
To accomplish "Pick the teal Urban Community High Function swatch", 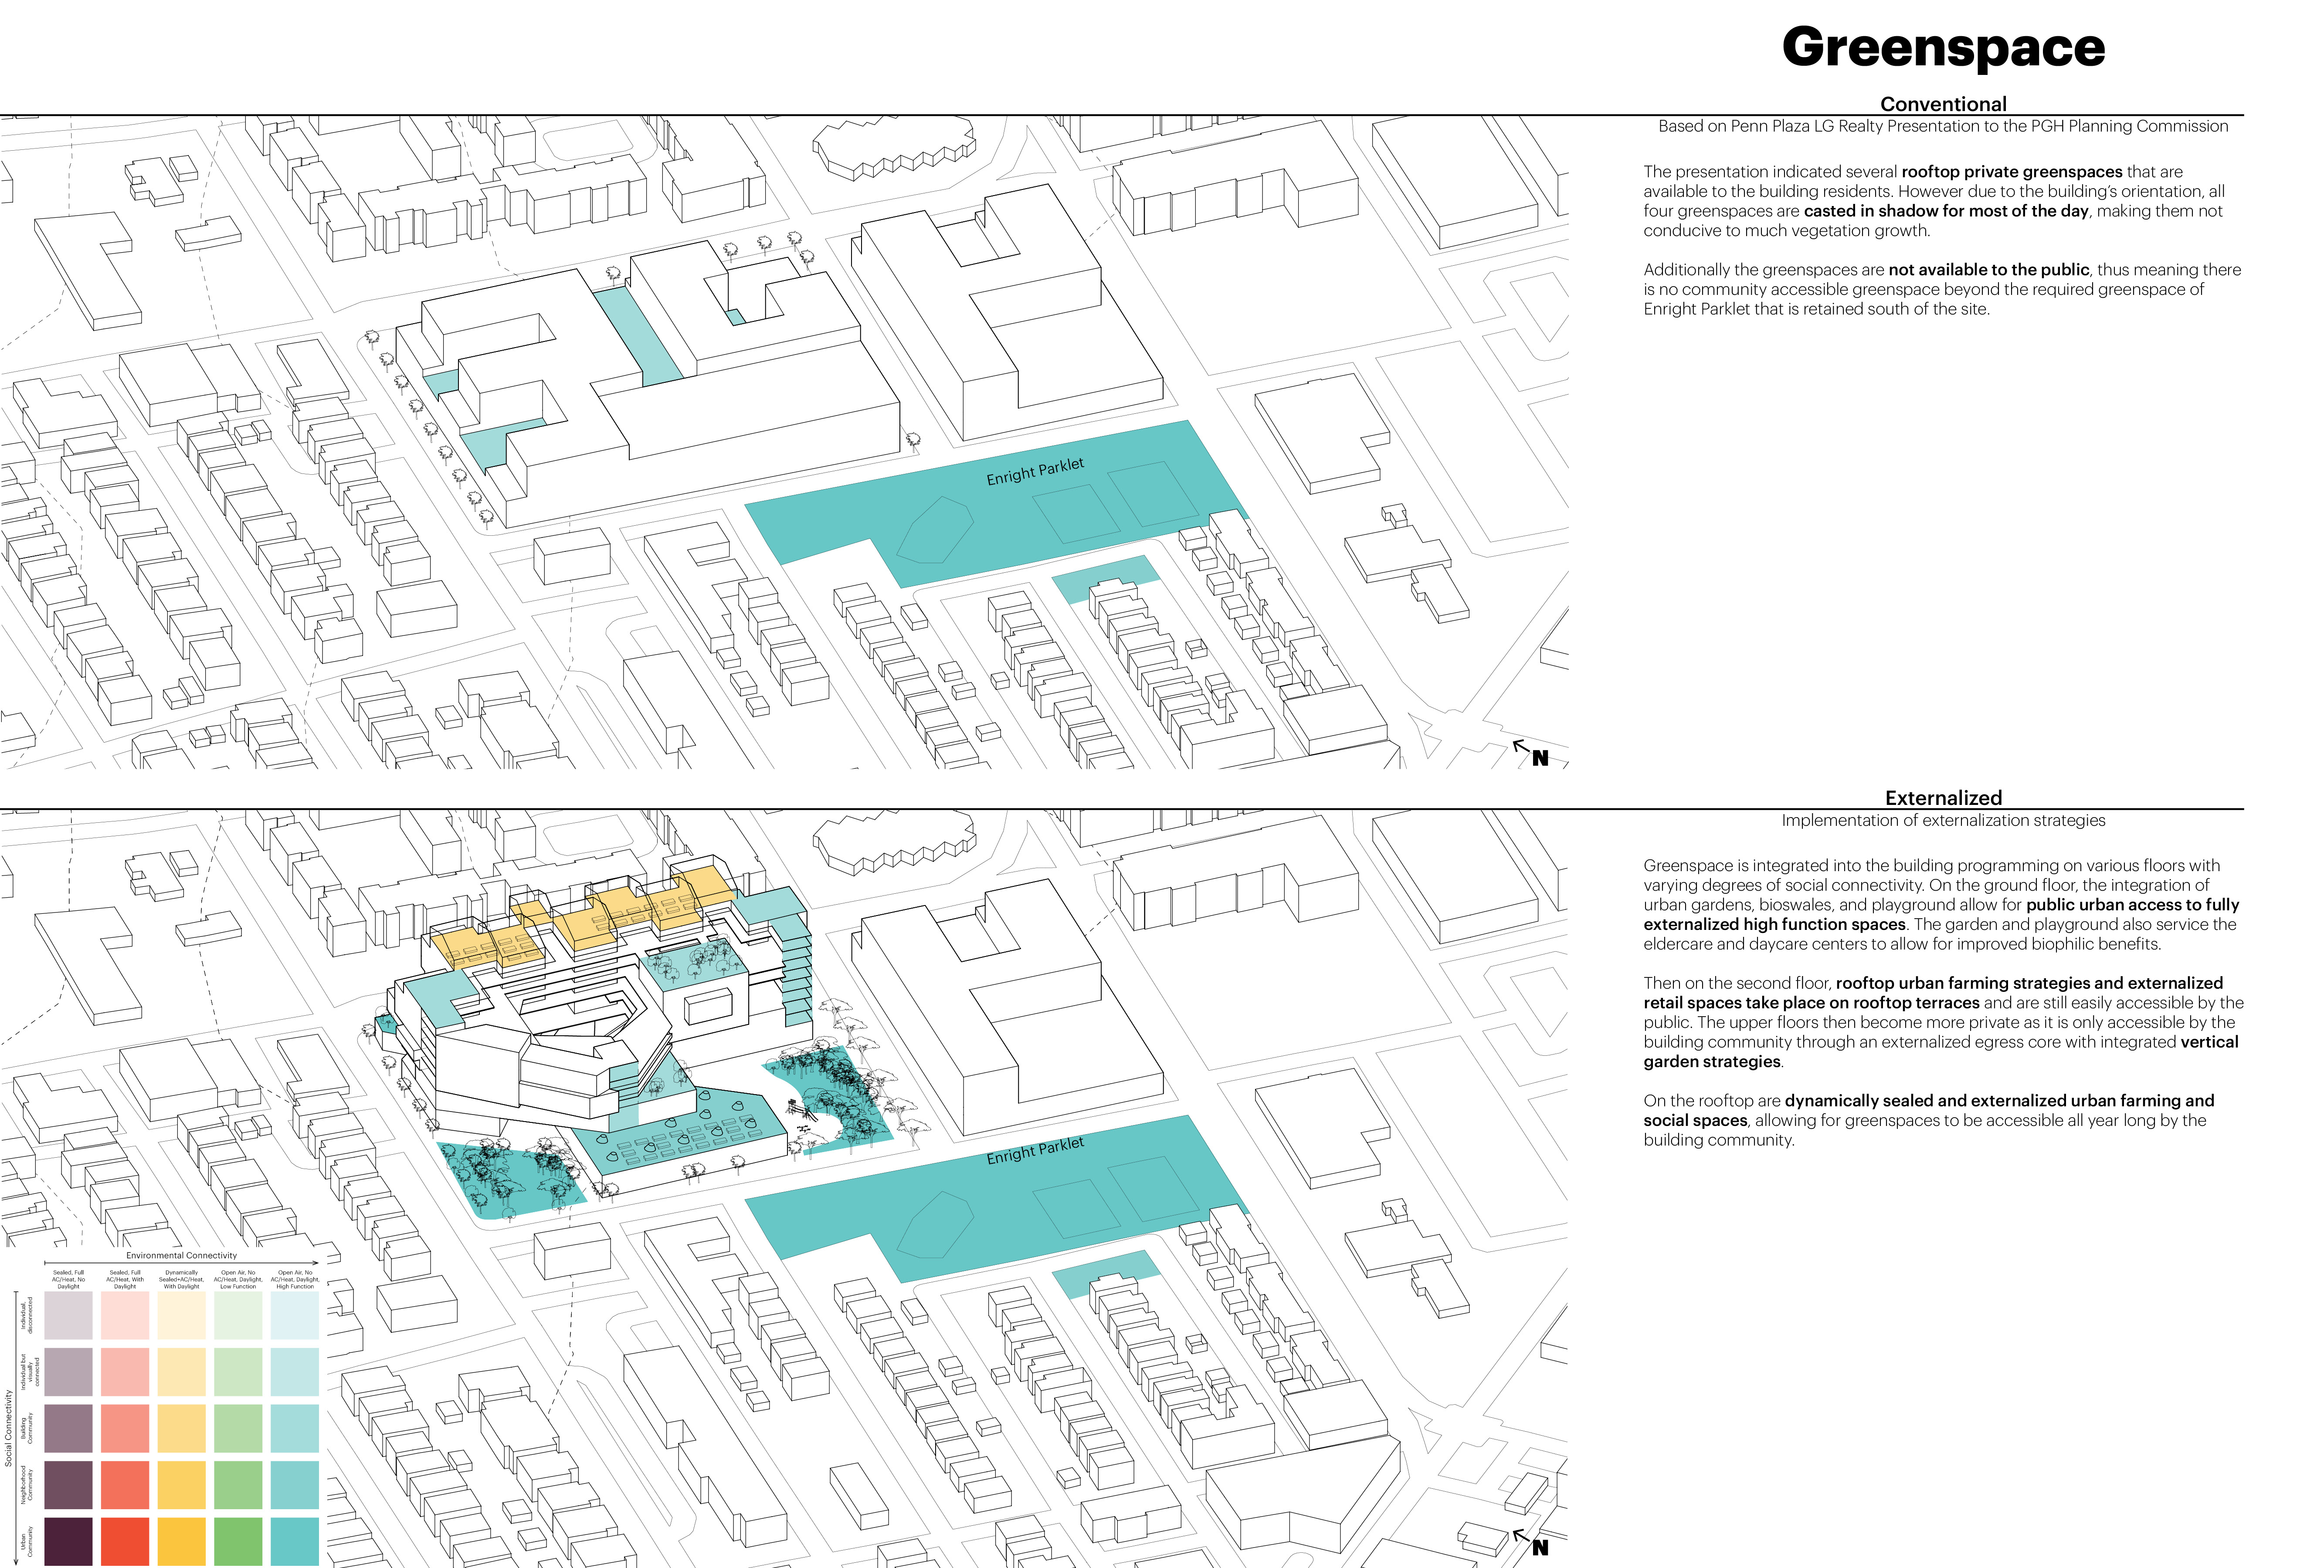I will tap(295, 1542).
